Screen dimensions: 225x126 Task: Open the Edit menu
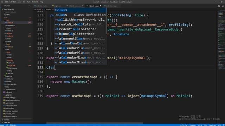6,2
